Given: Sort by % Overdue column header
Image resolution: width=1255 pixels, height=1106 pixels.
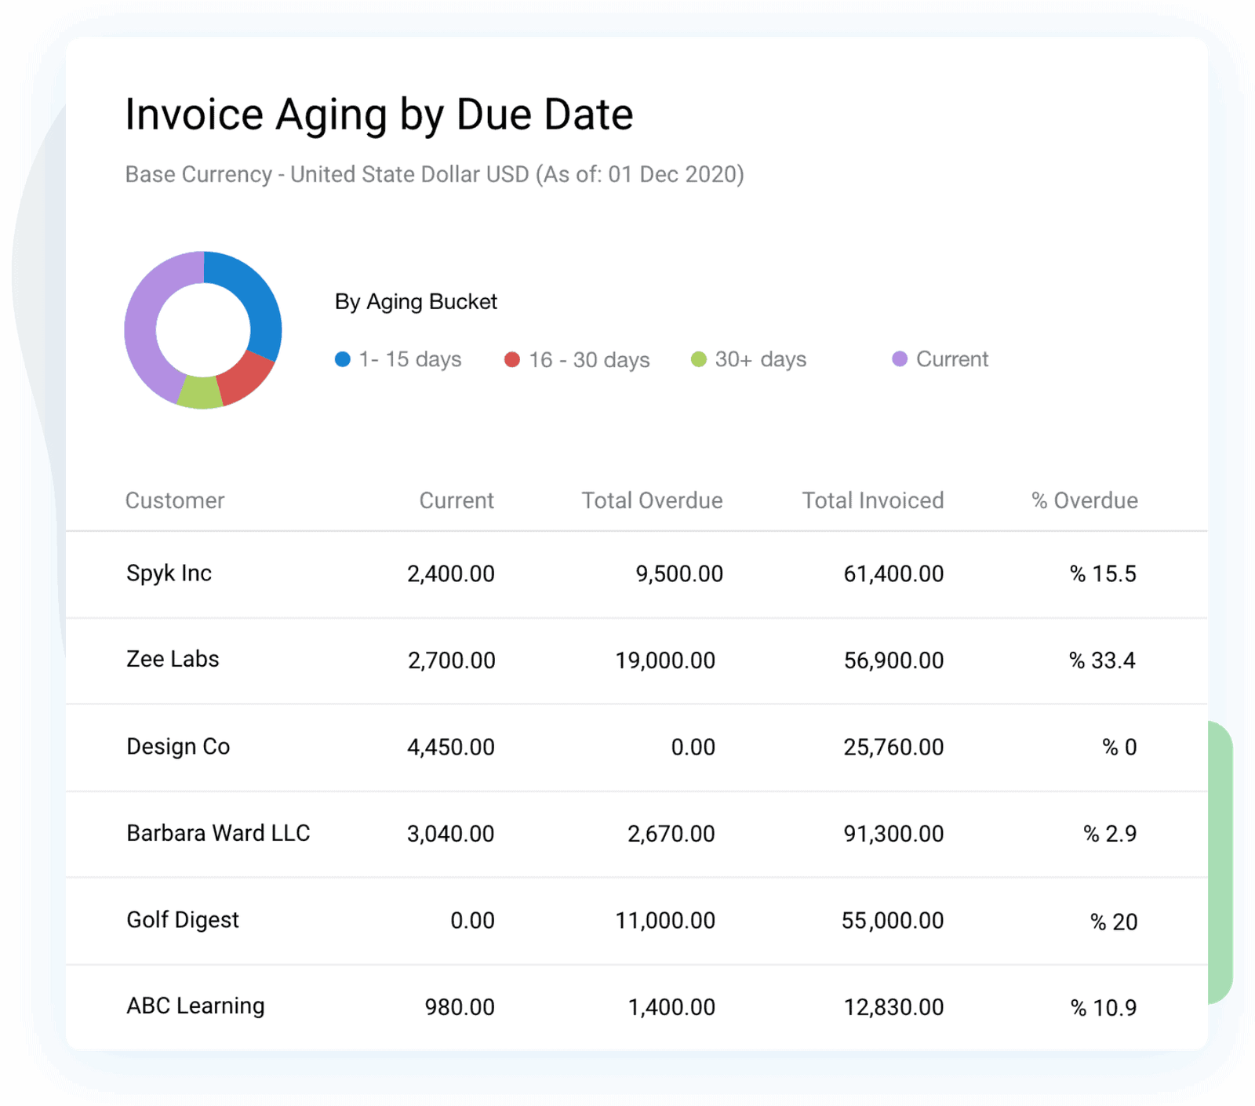Looking at the screenshot, I should click(1084, 500).
